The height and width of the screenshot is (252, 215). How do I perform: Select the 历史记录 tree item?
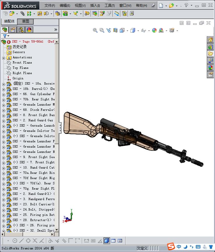click(x=20, y=47)
